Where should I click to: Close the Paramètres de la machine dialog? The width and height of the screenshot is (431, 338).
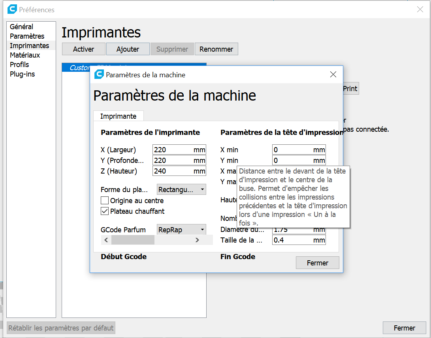pos(333,75)
